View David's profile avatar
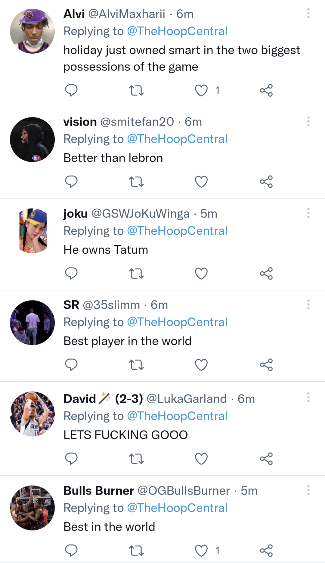Image resolution: width=325 pixels, height=563 pixels. [32, 414]
